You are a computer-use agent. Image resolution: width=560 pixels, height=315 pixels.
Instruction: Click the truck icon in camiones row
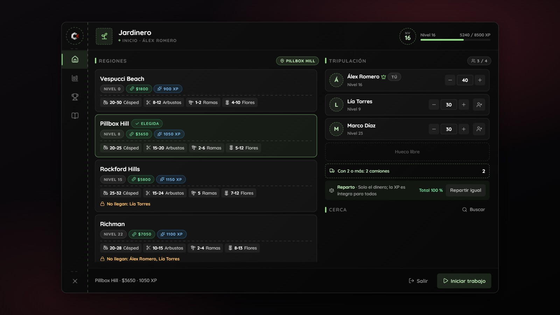pos(332,171)
